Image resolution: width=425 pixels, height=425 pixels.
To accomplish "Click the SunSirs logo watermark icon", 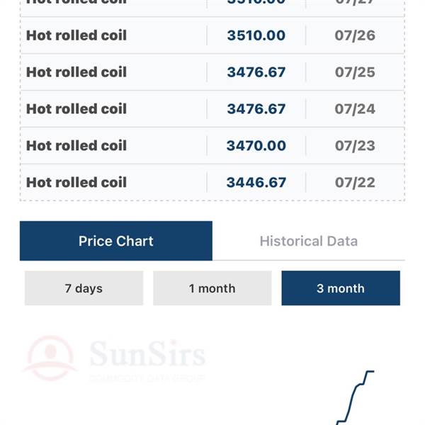I will pyautogui.click(x=50, y=358).
